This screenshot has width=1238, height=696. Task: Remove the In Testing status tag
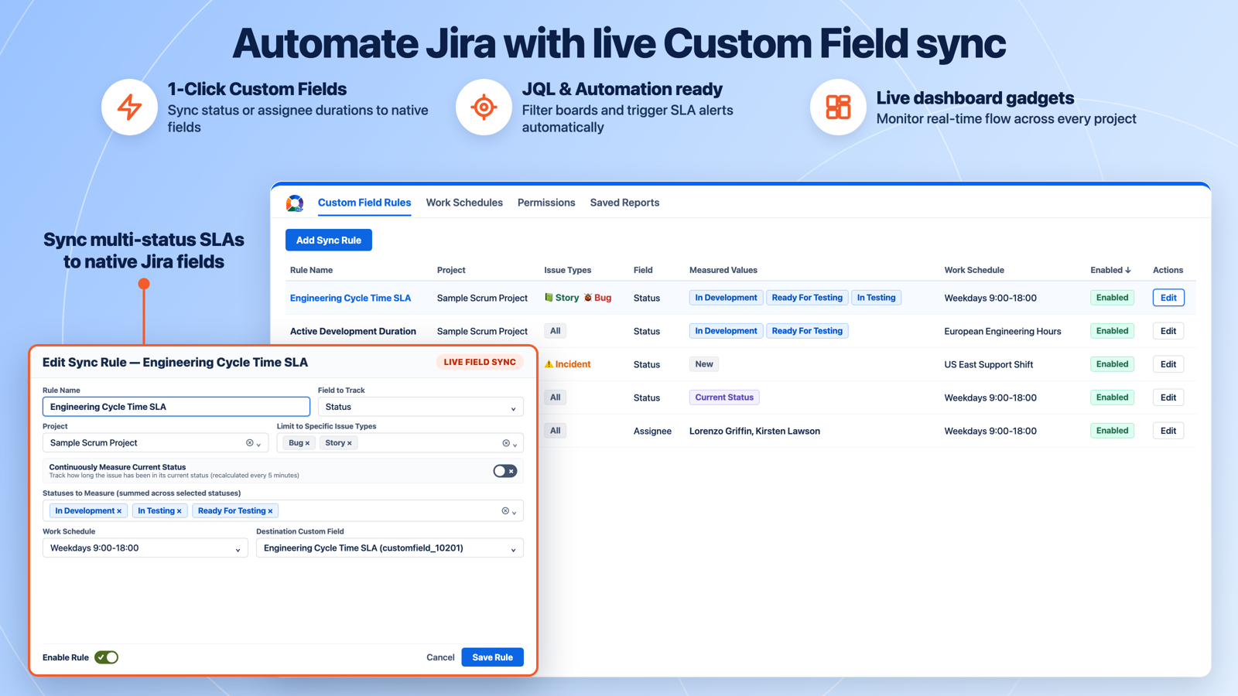coord(179,511)
